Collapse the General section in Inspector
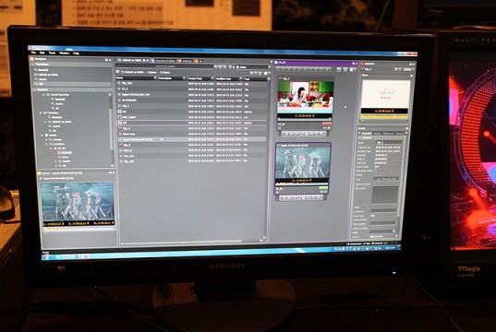 pyautogui.click(x=359, y=137)
